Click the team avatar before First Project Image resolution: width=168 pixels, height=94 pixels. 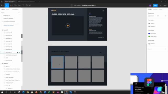pos(72,5)
